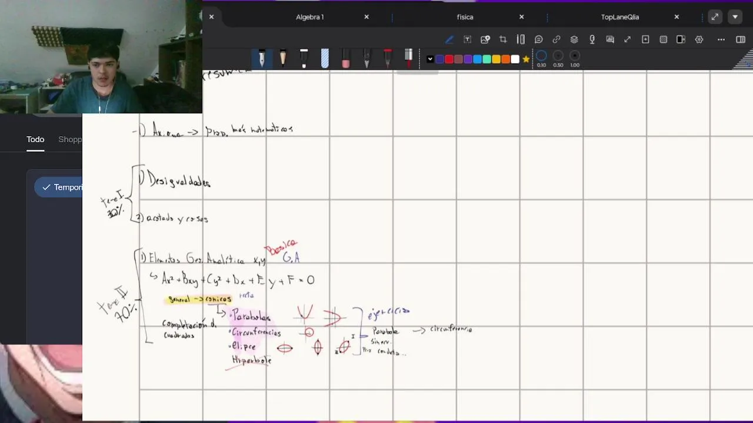
Task: Close the fisica tab
Action: [x=521, y=17]
